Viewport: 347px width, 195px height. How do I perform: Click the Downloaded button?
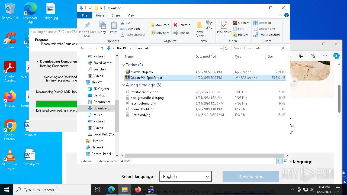pyautogui.click(x=251, y=176)
